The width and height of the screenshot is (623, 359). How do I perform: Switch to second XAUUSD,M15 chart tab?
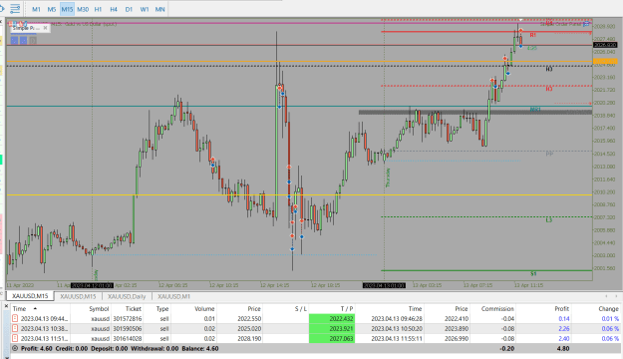click(78, 296)
